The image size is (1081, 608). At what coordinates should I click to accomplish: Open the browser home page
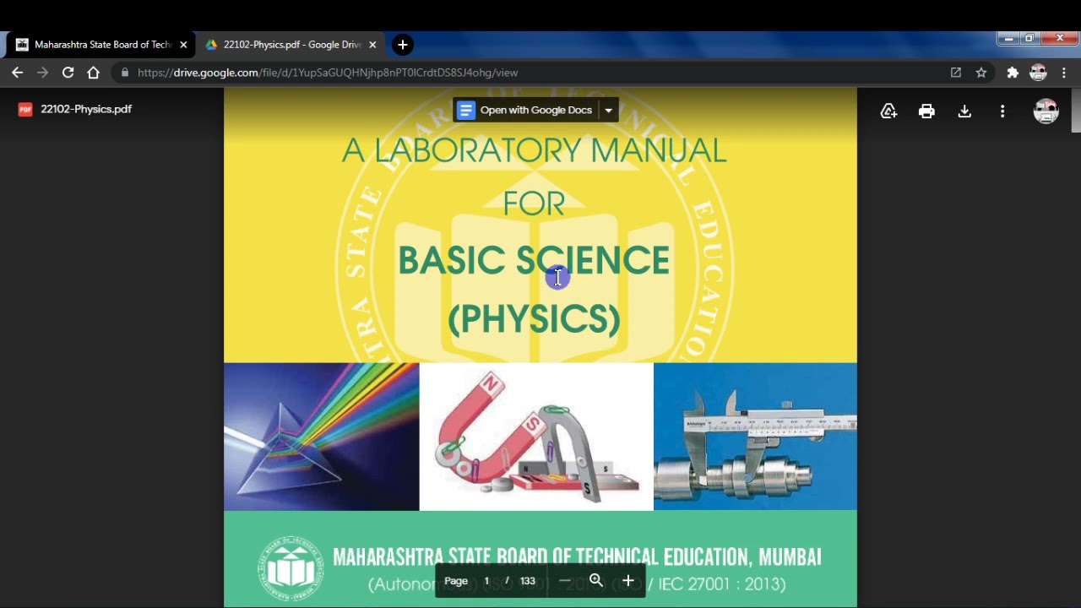tap(93, 73)
